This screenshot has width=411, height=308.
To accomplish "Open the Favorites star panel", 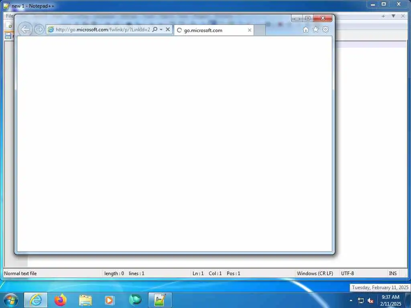I will pos(315,29).
